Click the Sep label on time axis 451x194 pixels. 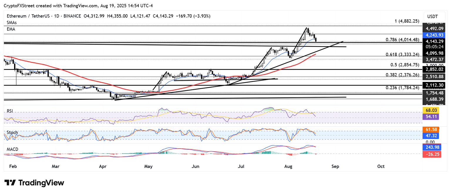335,166
